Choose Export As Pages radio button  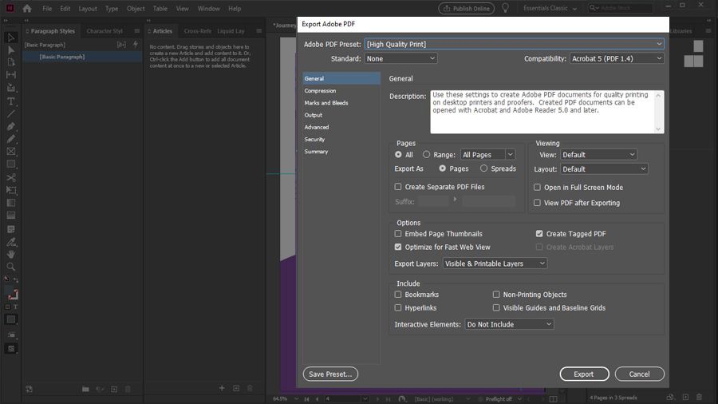tap(442, 168)
